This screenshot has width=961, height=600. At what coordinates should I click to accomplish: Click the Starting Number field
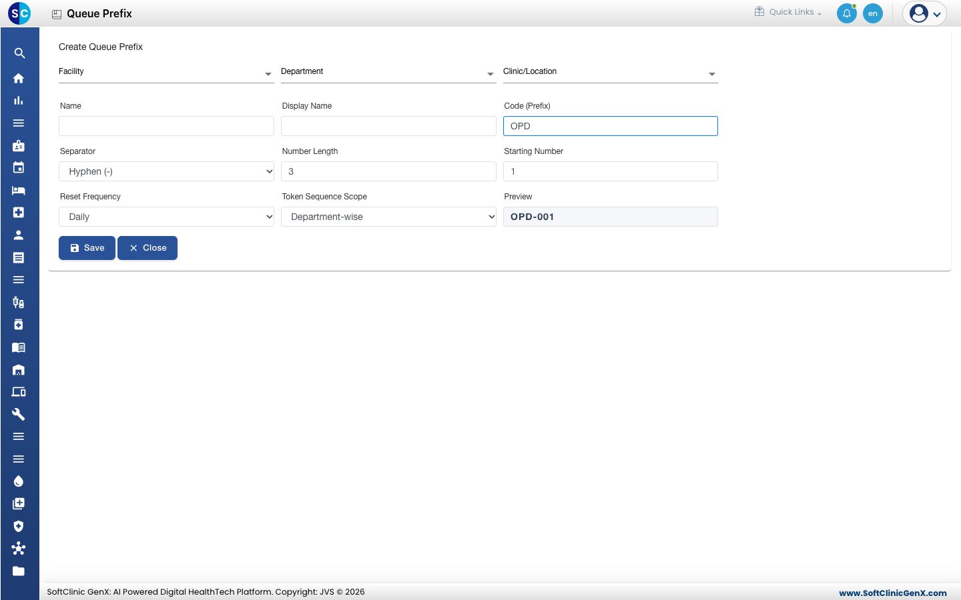coord(611,171)
